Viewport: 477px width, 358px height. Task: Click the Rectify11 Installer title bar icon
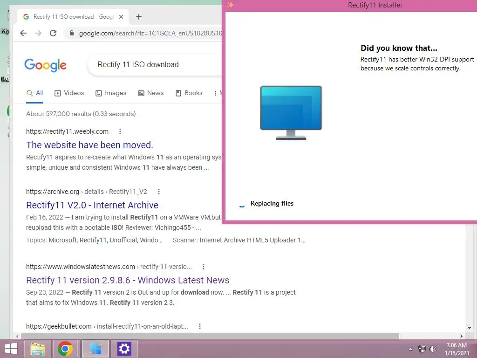click(x=230, y=5)
